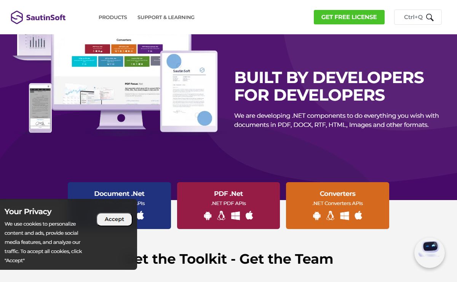Click Apple icon in Converters card

tap(358, 216)
